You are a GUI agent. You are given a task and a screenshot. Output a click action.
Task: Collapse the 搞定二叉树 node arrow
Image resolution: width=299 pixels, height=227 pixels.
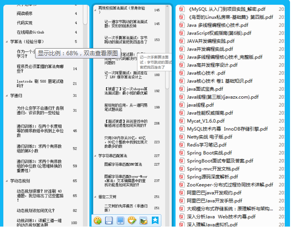click(95, 197)
